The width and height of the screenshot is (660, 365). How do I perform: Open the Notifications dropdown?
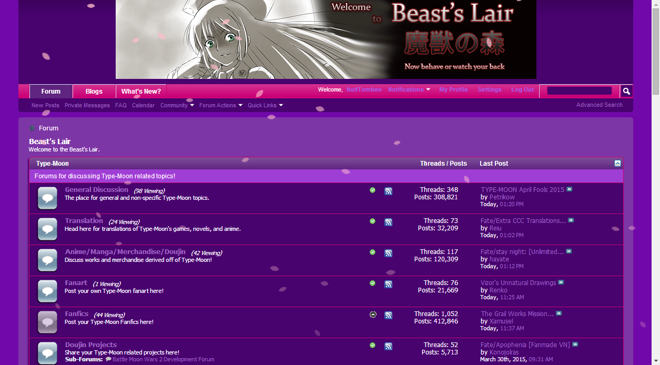pyautogui.click(x=409, y=89)
